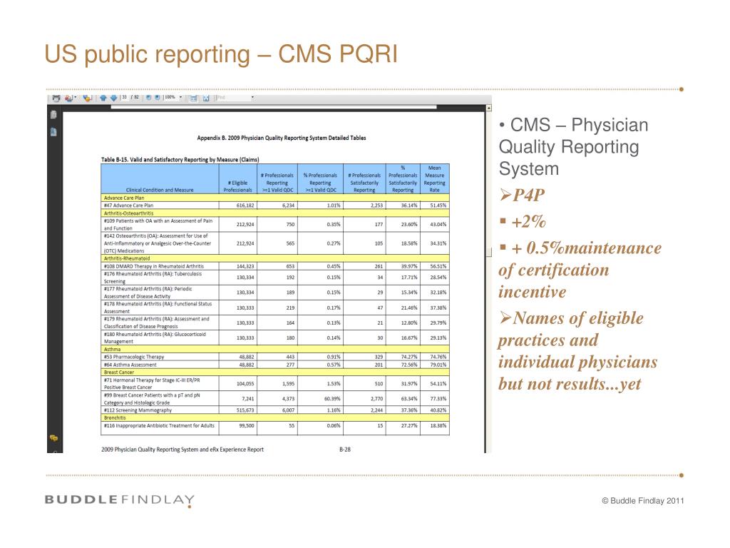Click the '#112 Screening Mammography' measure row

(x=275, y=410)
